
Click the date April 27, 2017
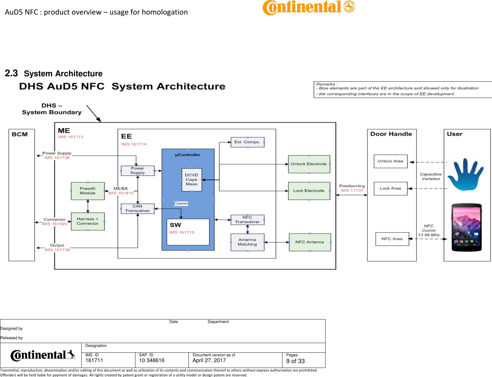point(209,361)
